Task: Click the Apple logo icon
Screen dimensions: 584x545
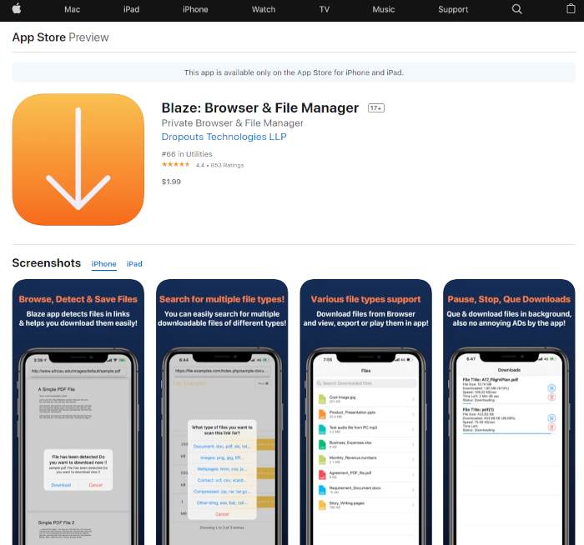Action: click(x=17, y=9)
